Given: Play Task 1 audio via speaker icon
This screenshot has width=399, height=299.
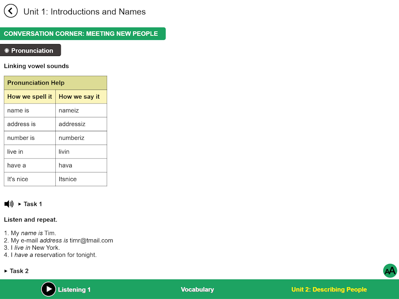Looking at the screenshot, I should [9, 204].
